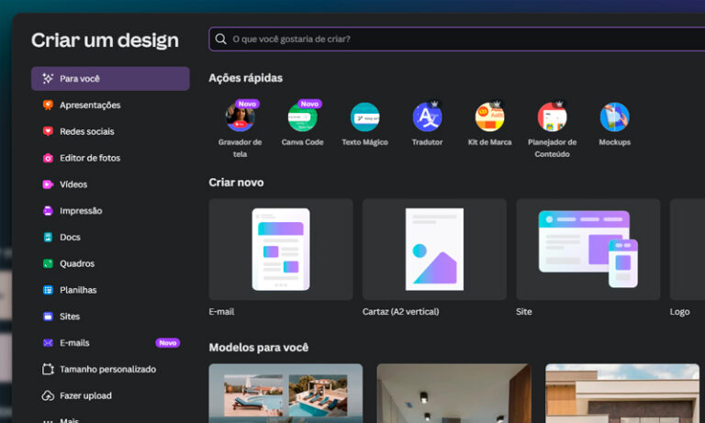Choose the Quadros category
This screenshot has width=705, height=423.
[110, 264]
